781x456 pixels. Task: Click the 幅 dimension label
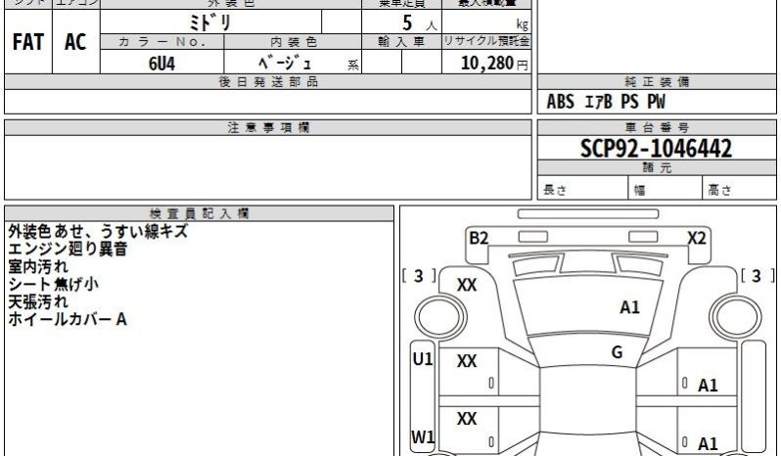[x=639, y=190]
